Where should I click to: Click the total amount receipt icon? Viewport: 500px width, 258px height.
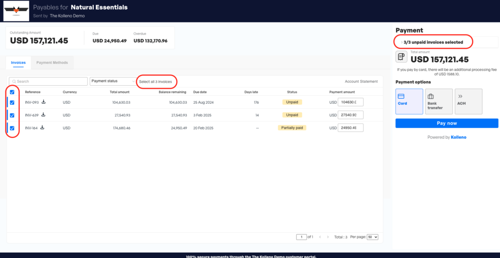pos(401,57)
